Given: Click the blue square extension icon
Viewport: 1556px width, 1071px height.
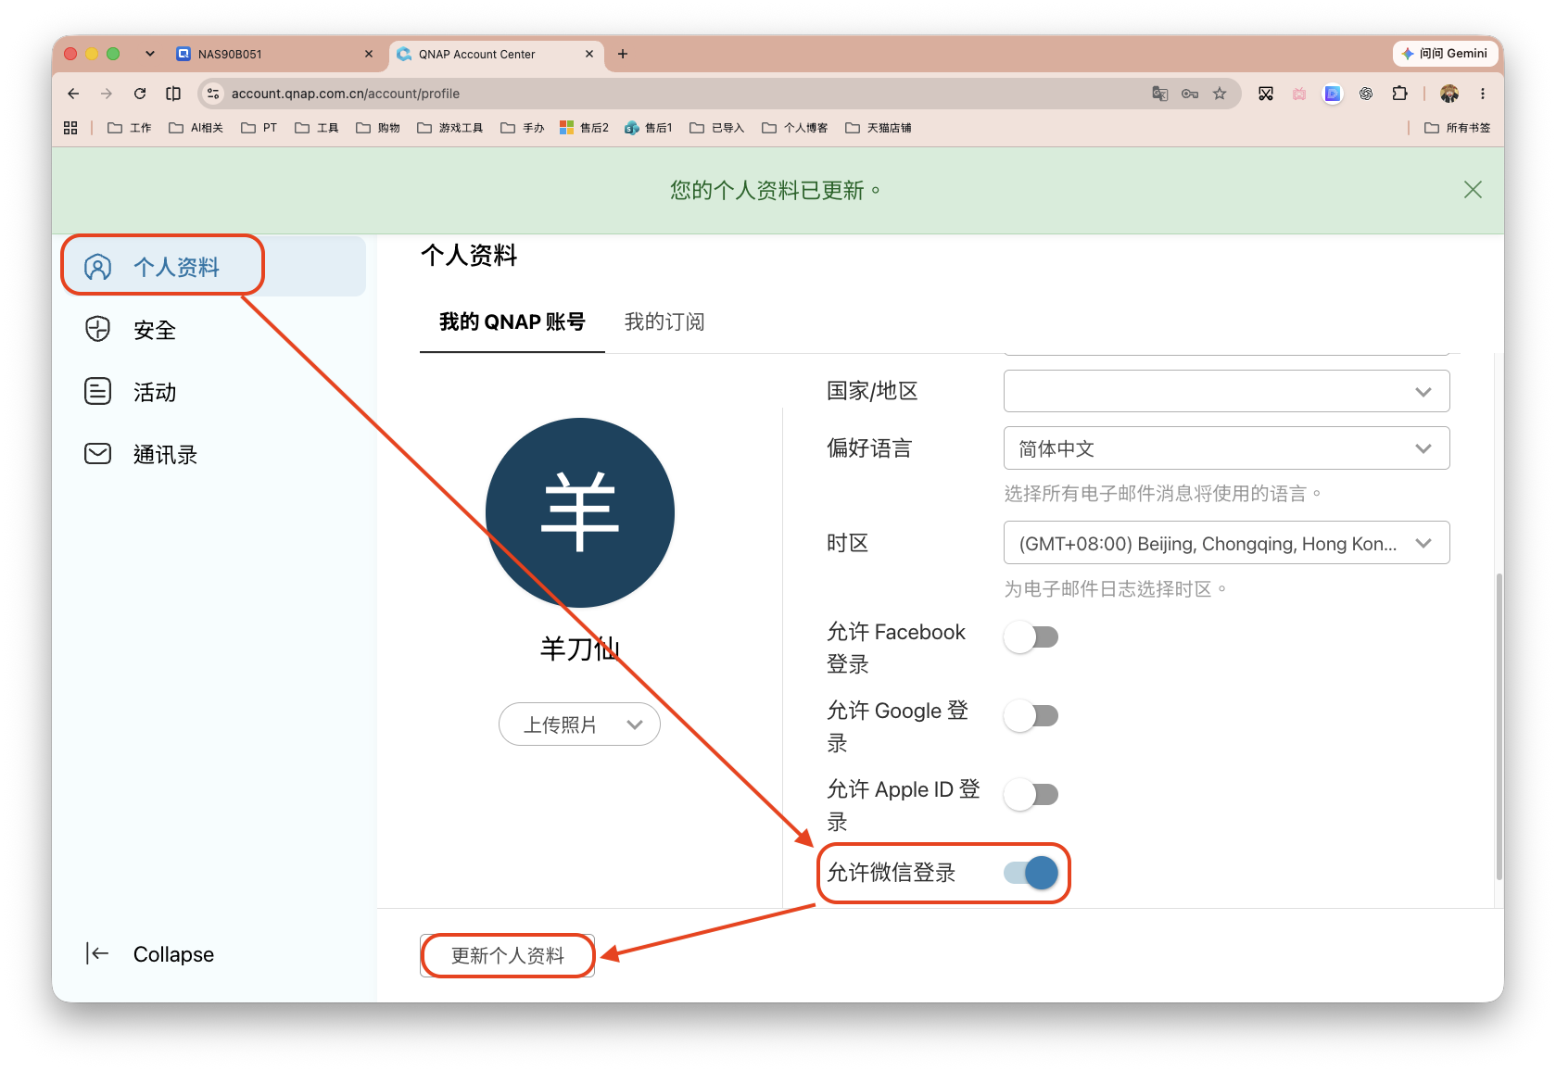Looking at the screenshot, I should 1333,94.
